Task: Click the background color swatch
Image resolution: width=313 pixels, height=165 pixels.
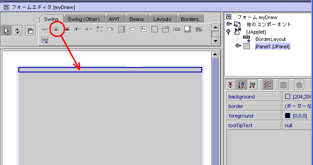Action: pyautogui.click(x=287, y=97)
